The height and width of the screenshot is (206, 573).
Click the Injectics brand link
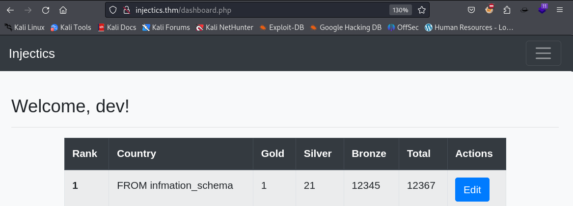[x=32, y=53]
